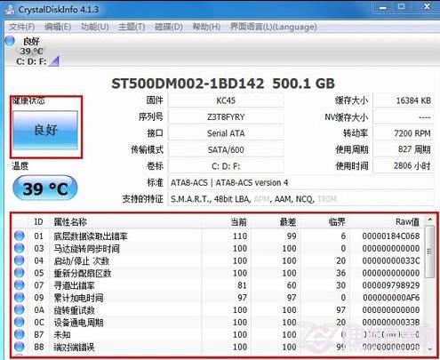Select the disk status orb above C: D: F:
This screenshot has height=360, width=440.
10,41
